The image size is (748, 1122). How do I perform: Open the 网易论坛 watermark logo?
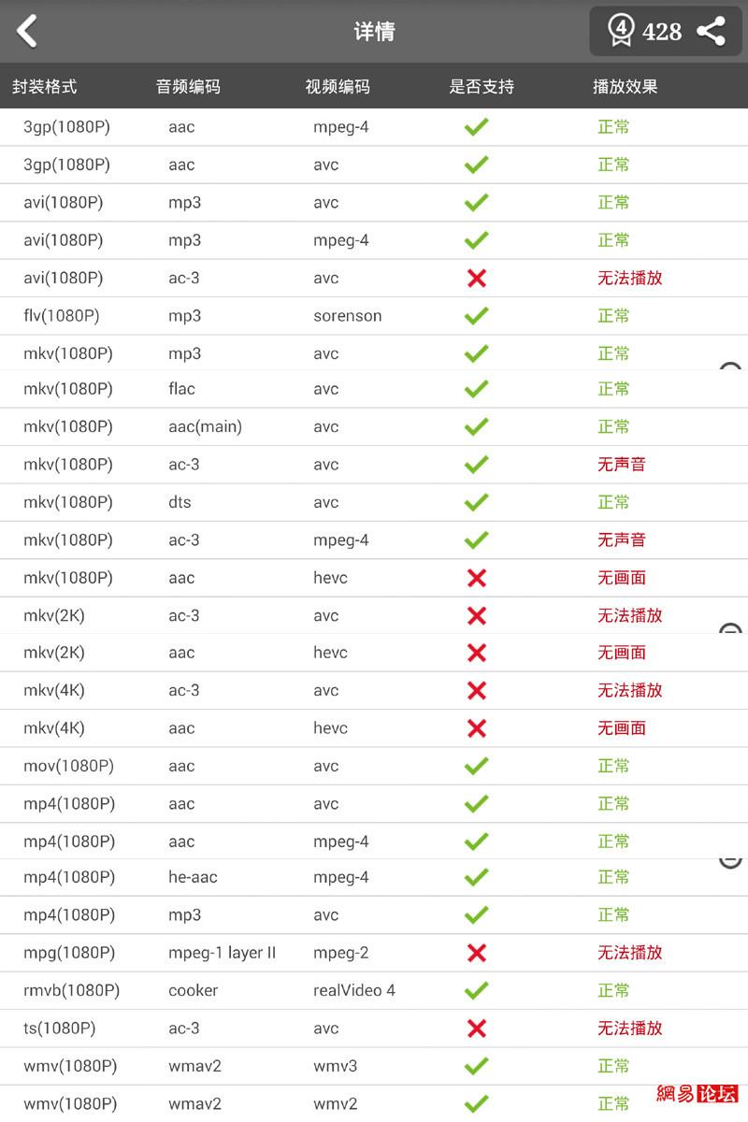[x=698, y=1093]
